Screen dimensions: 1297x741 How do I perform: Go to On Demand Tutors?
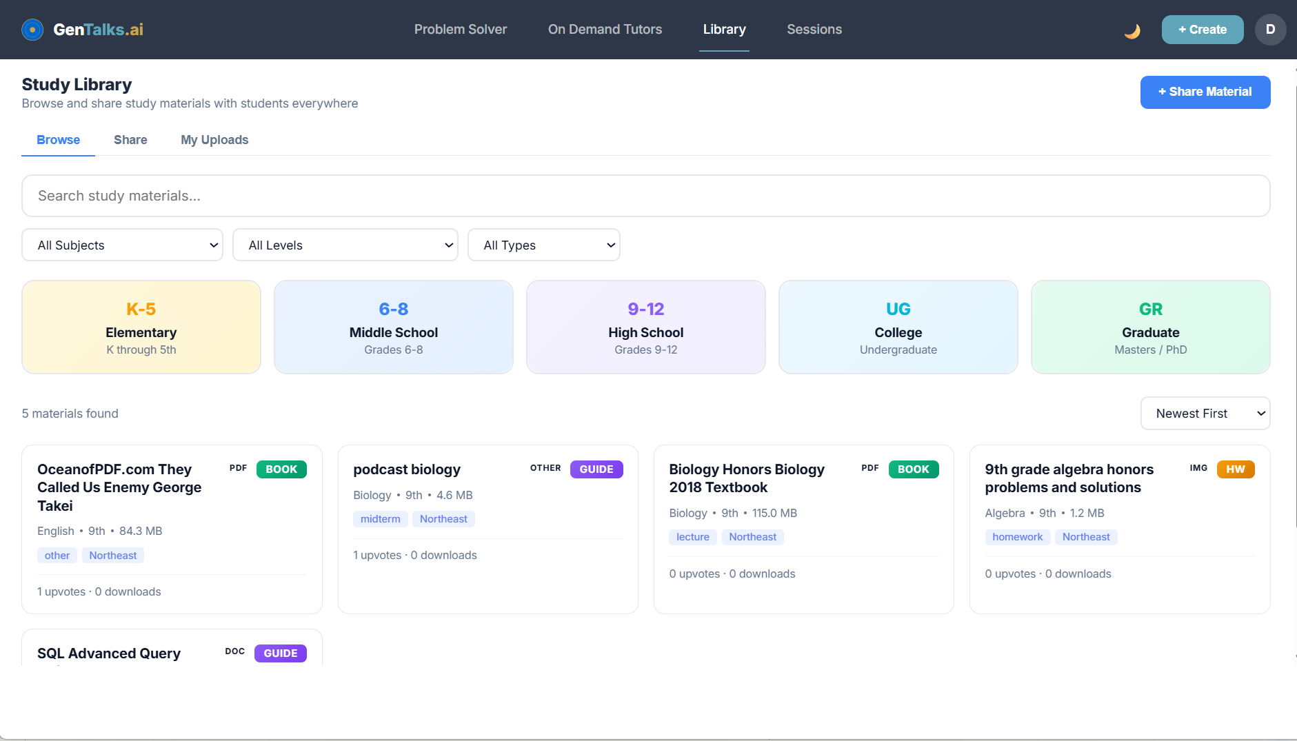click(x=605, y=30)
